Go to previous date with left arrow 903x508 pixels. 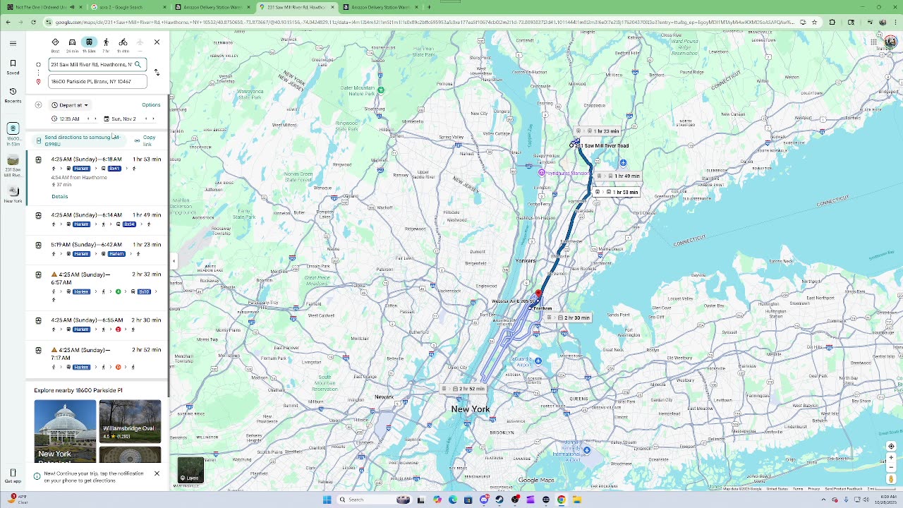[145, 119]
